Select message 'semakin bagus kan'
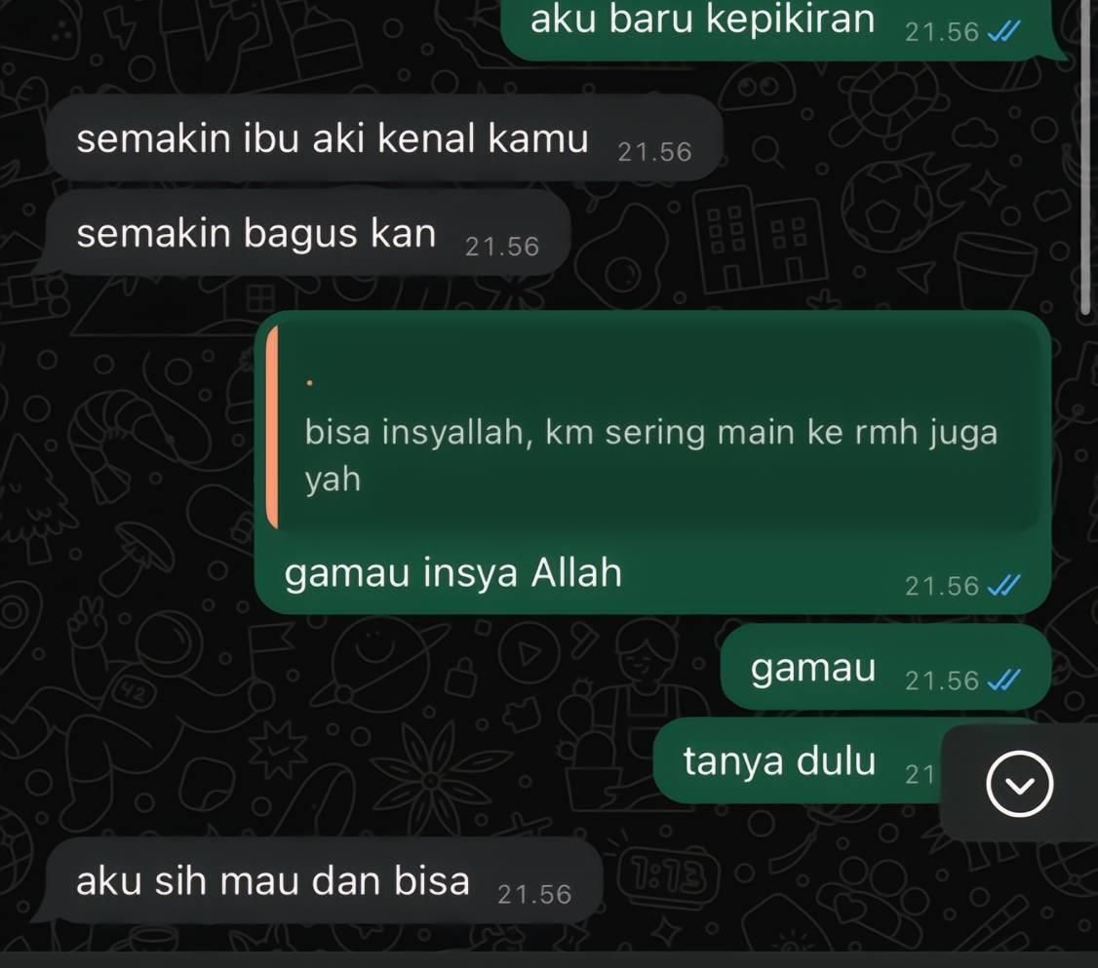1098x968 pixels. [x=307, y=233]
